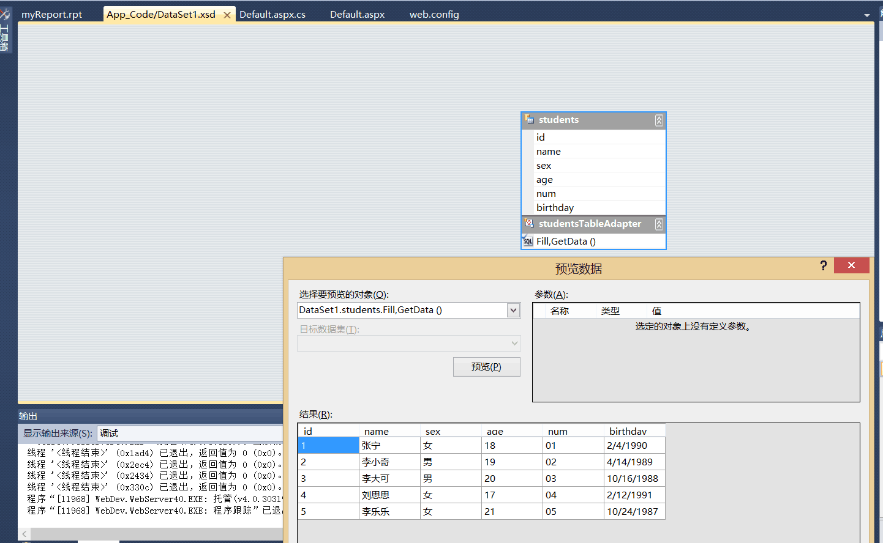Viewport: 883px width, 543px height.
Task: Sort results by sex column header
Action: pos(451,431)
